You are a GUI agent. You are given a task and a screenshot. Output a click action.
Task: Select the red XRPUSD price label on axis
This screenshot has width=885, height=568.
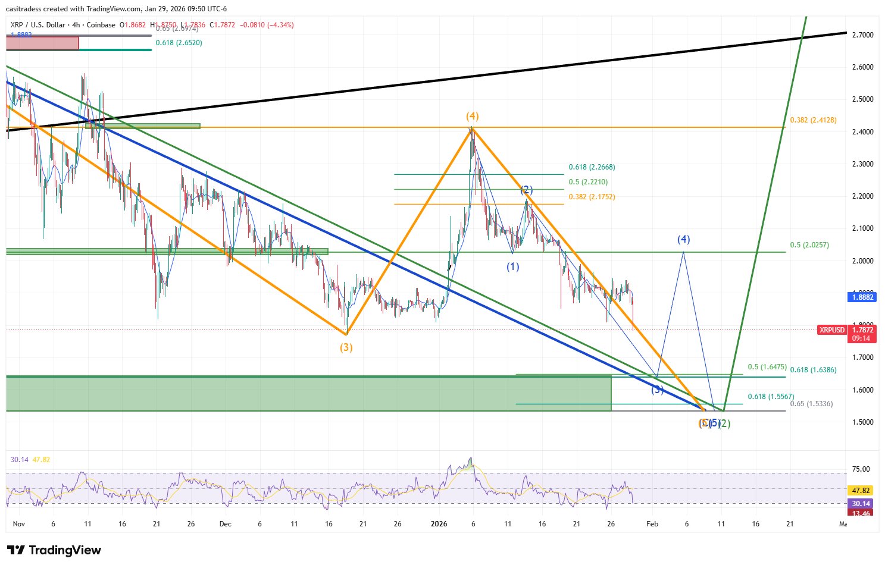coord(831,329)
